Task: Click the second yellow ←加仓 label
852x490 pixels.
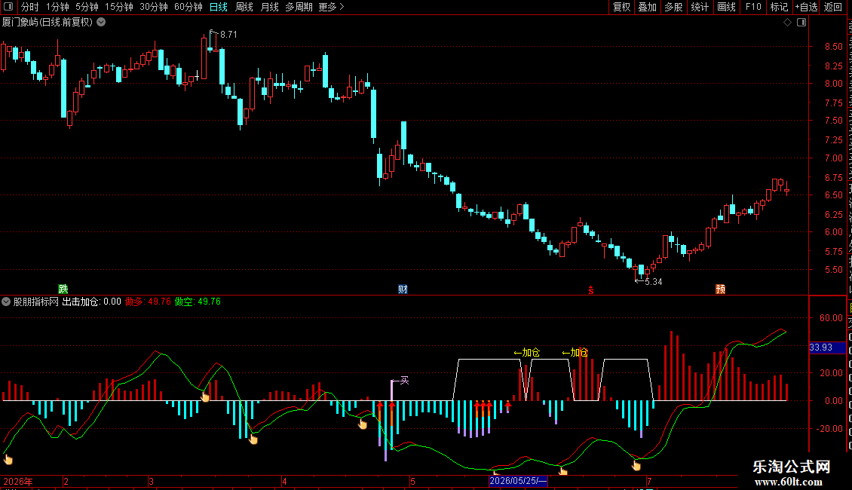Action: [x=575, y=353]
